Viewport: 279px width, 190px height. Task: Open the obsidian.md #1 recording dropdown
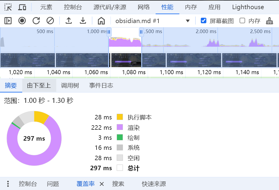187,21
